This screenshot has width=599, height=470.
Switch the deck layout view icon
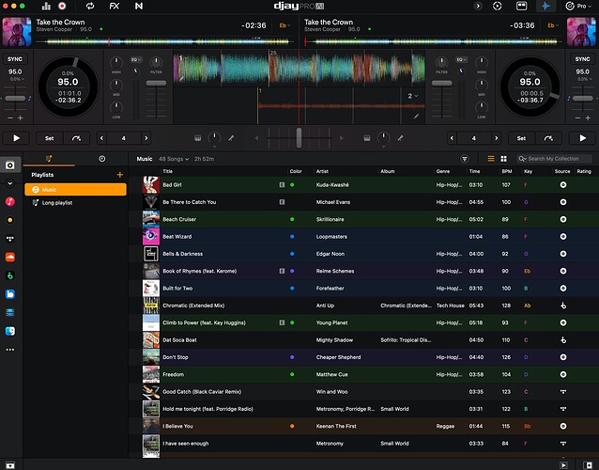click(x=521, y=7)
